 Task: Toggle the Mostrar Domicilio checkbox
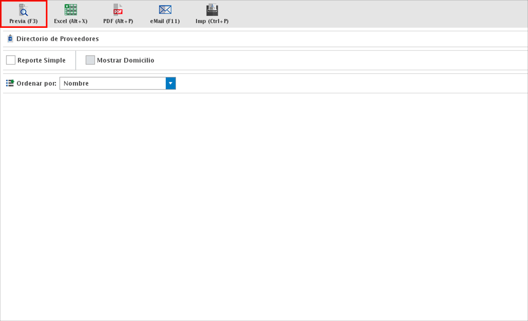[90, 60]
